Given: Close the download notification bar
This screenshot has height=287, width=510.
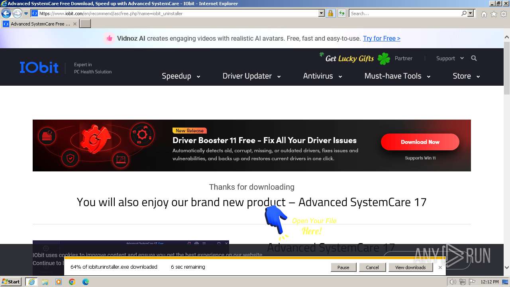Looking at the screenshot, I should (x=440, y=267).
